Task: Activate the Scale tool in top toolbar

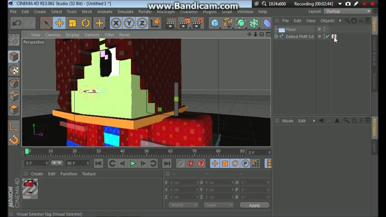Action: point(72,23)
